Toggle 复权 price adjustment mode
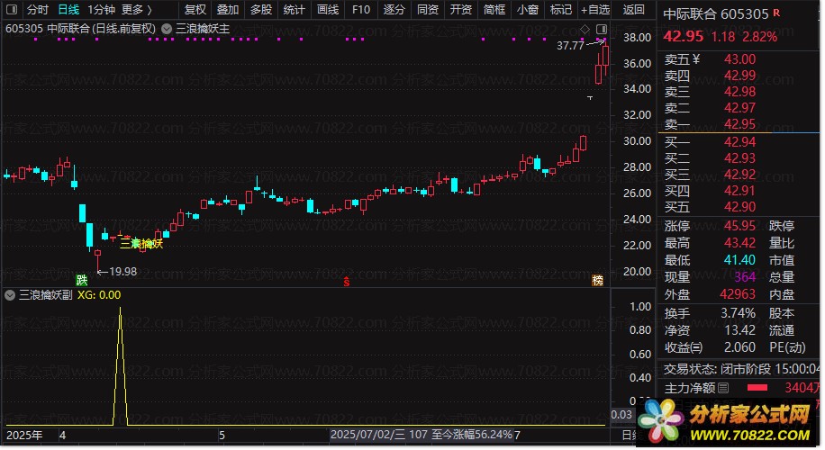The width and height of the screenshot is (825, 450). pyautogui.click(x=195, y=10)
